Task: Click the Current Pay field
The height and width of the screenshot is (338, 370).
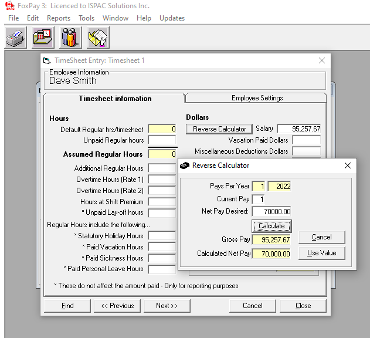Action: 259,199
